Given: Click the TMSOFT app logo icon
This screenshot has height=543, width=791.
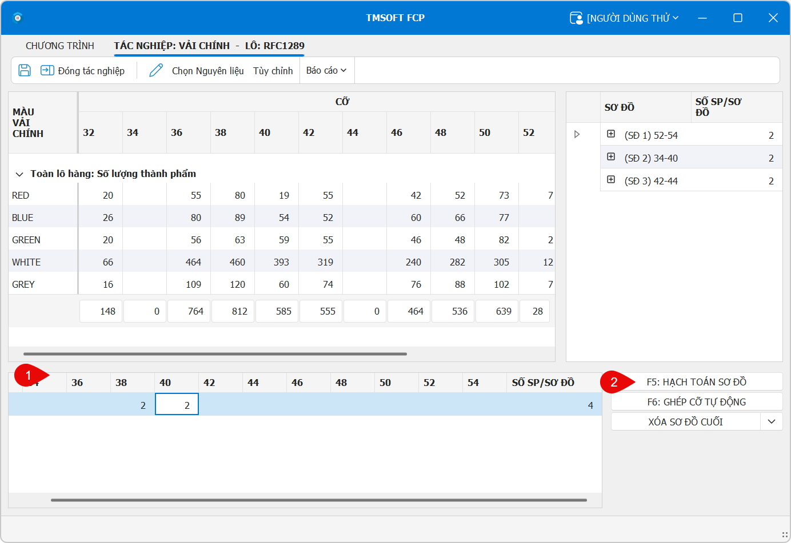Looking at the screenshot, I should click(x=18, y=18).
